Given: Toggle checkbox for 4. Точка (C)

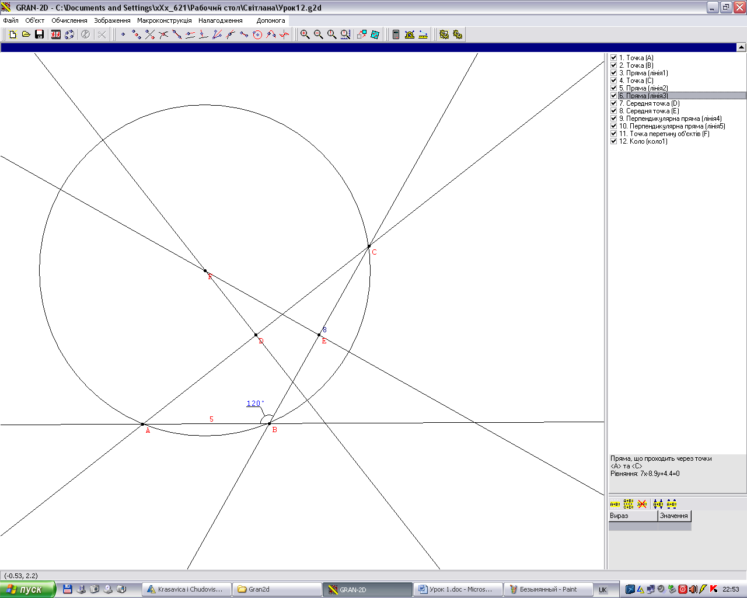Looking at the screenshot, I should [614, 81].
